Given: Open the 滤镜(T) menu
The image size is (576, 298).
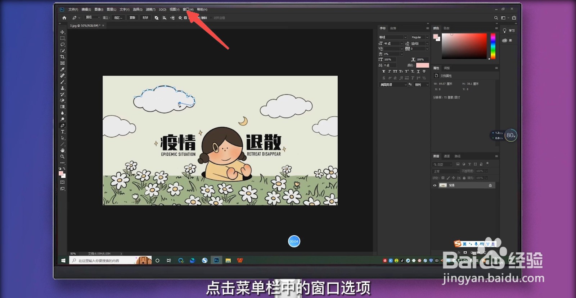Looking at the screenshot, I should tap(150, 9).
